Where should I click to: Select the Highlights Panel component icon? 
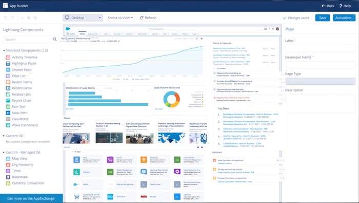(x=8, y=64)
